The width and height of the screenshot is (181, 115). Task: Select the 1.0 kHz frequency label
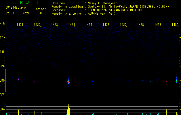(x=3, y=52)
